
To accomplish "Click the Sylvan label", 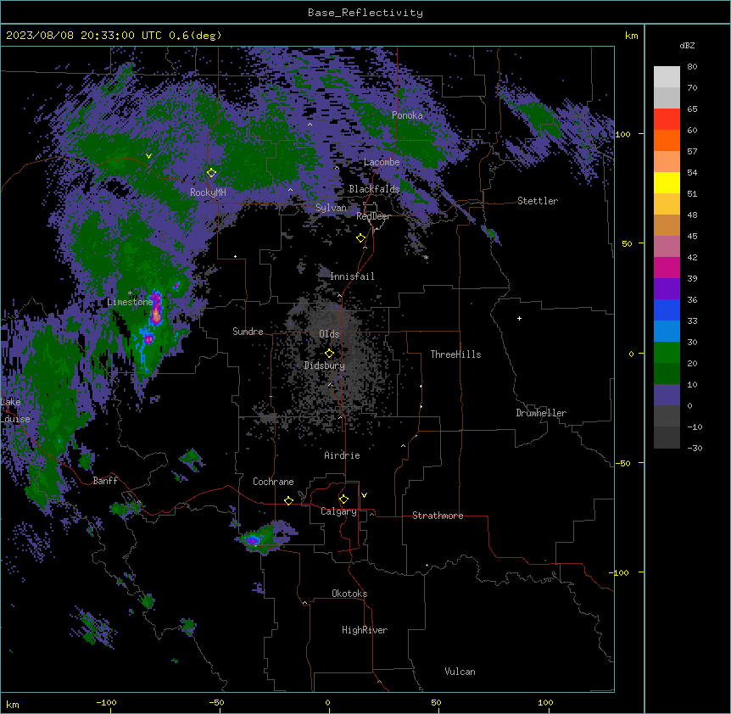I will pos(331,208).
